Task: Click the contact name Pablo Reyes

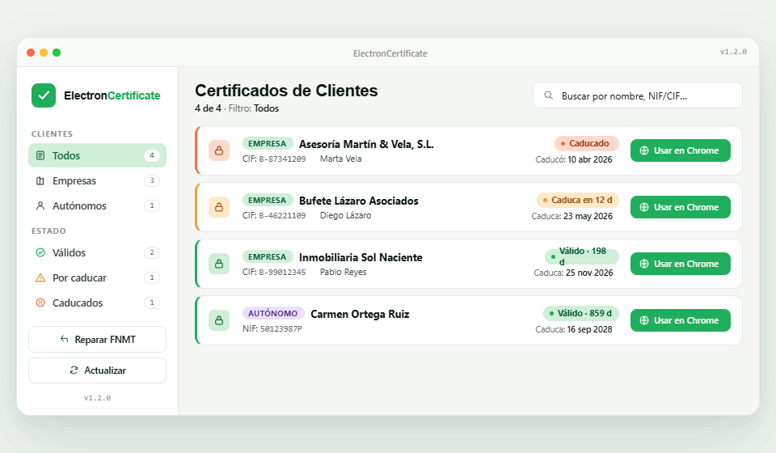Action: [x=343, y=272]
